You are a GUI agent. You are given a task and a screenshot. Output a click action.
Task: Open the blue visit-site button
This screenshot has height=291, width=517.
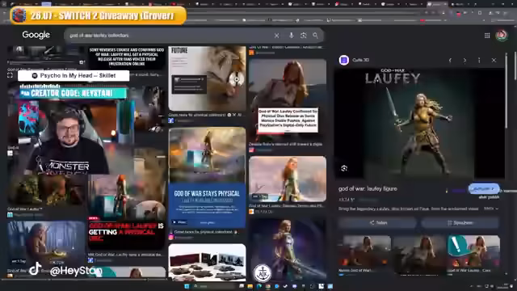click(484, 188)
